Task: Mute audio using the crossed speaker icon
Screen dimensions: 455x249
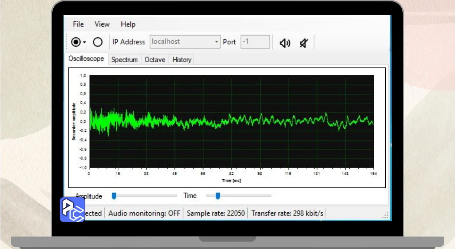Action: pyautogui.click(x=304, y=43)
